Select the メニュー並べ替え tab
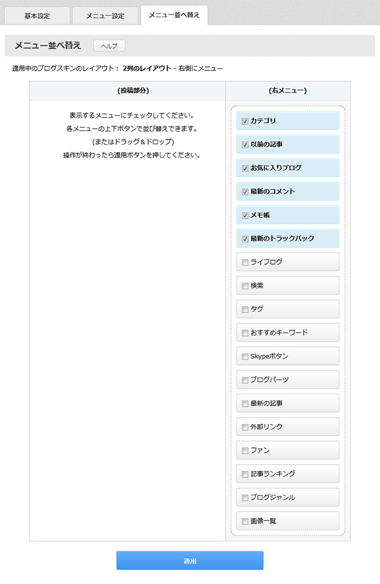This screenshot has width=380, height=584. click(174, 15)
